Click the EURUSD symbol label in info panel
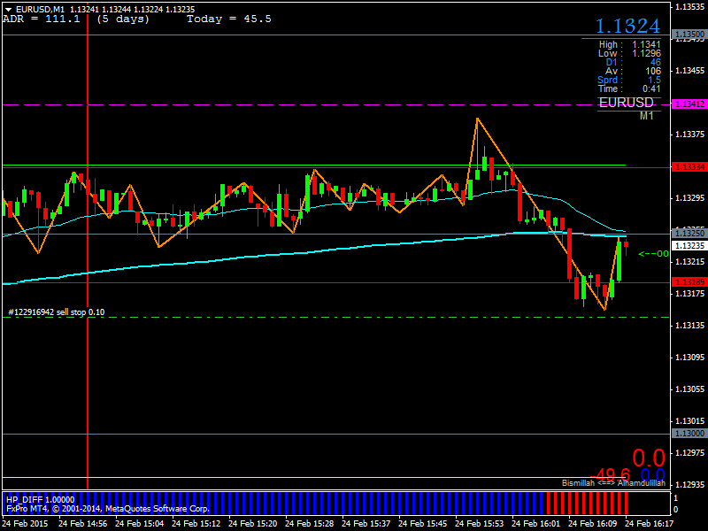Screen dimensions: 708x531 [627, 103]
